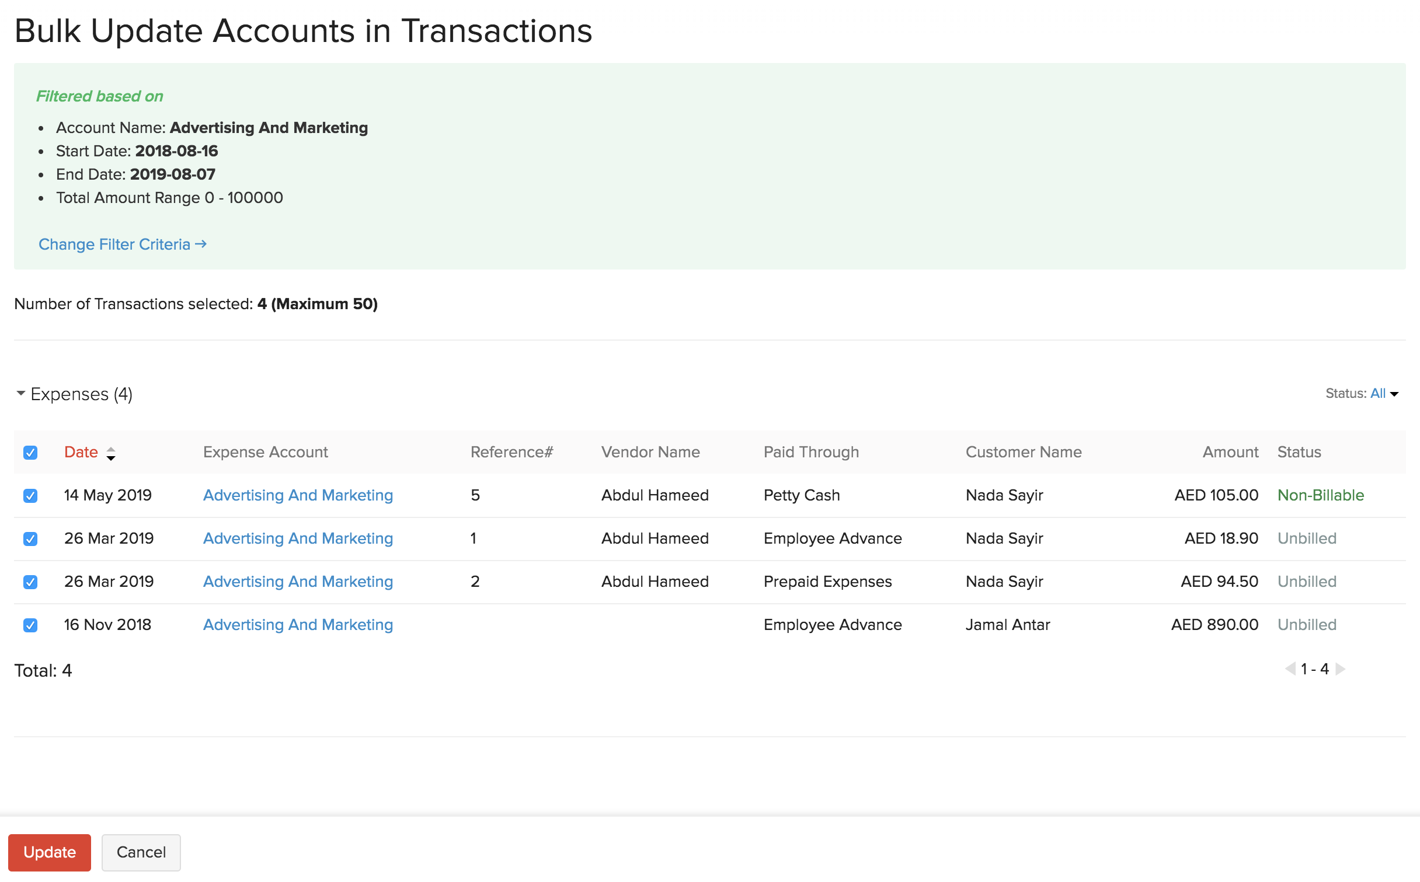This screenshot has height=882, width=1420.
Task: Deselect the 26 Mar 2019 expense with Reference# 1
Action: 30,538
